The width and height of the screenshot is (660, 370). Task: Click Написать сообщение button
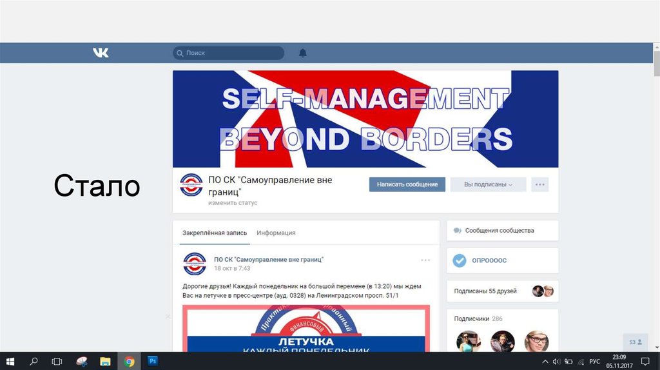click(407, 184)
